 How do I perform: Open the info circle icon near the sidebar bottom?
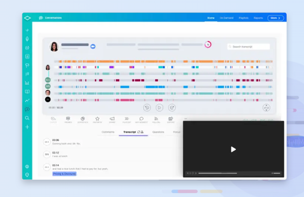point(27,166)
